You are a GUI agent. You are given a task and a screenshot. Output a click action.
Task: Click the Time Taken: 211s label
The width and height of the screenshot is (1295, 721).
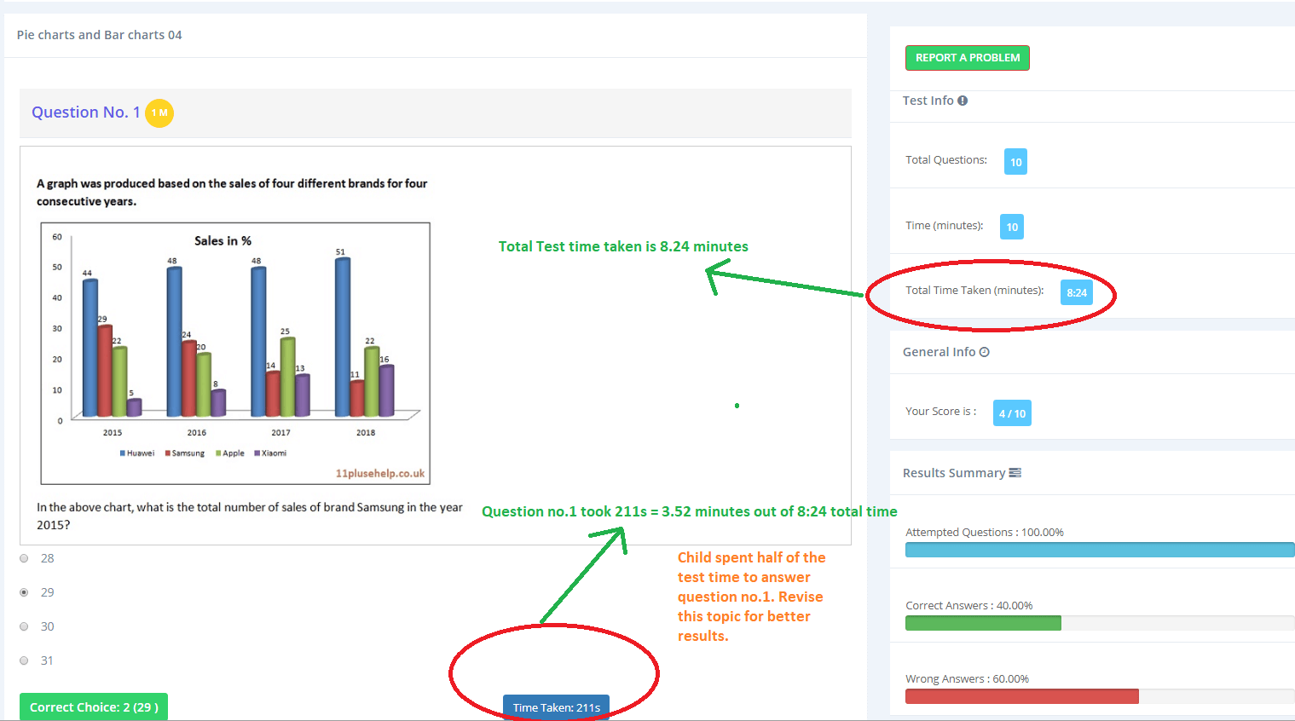click(556, 707)
